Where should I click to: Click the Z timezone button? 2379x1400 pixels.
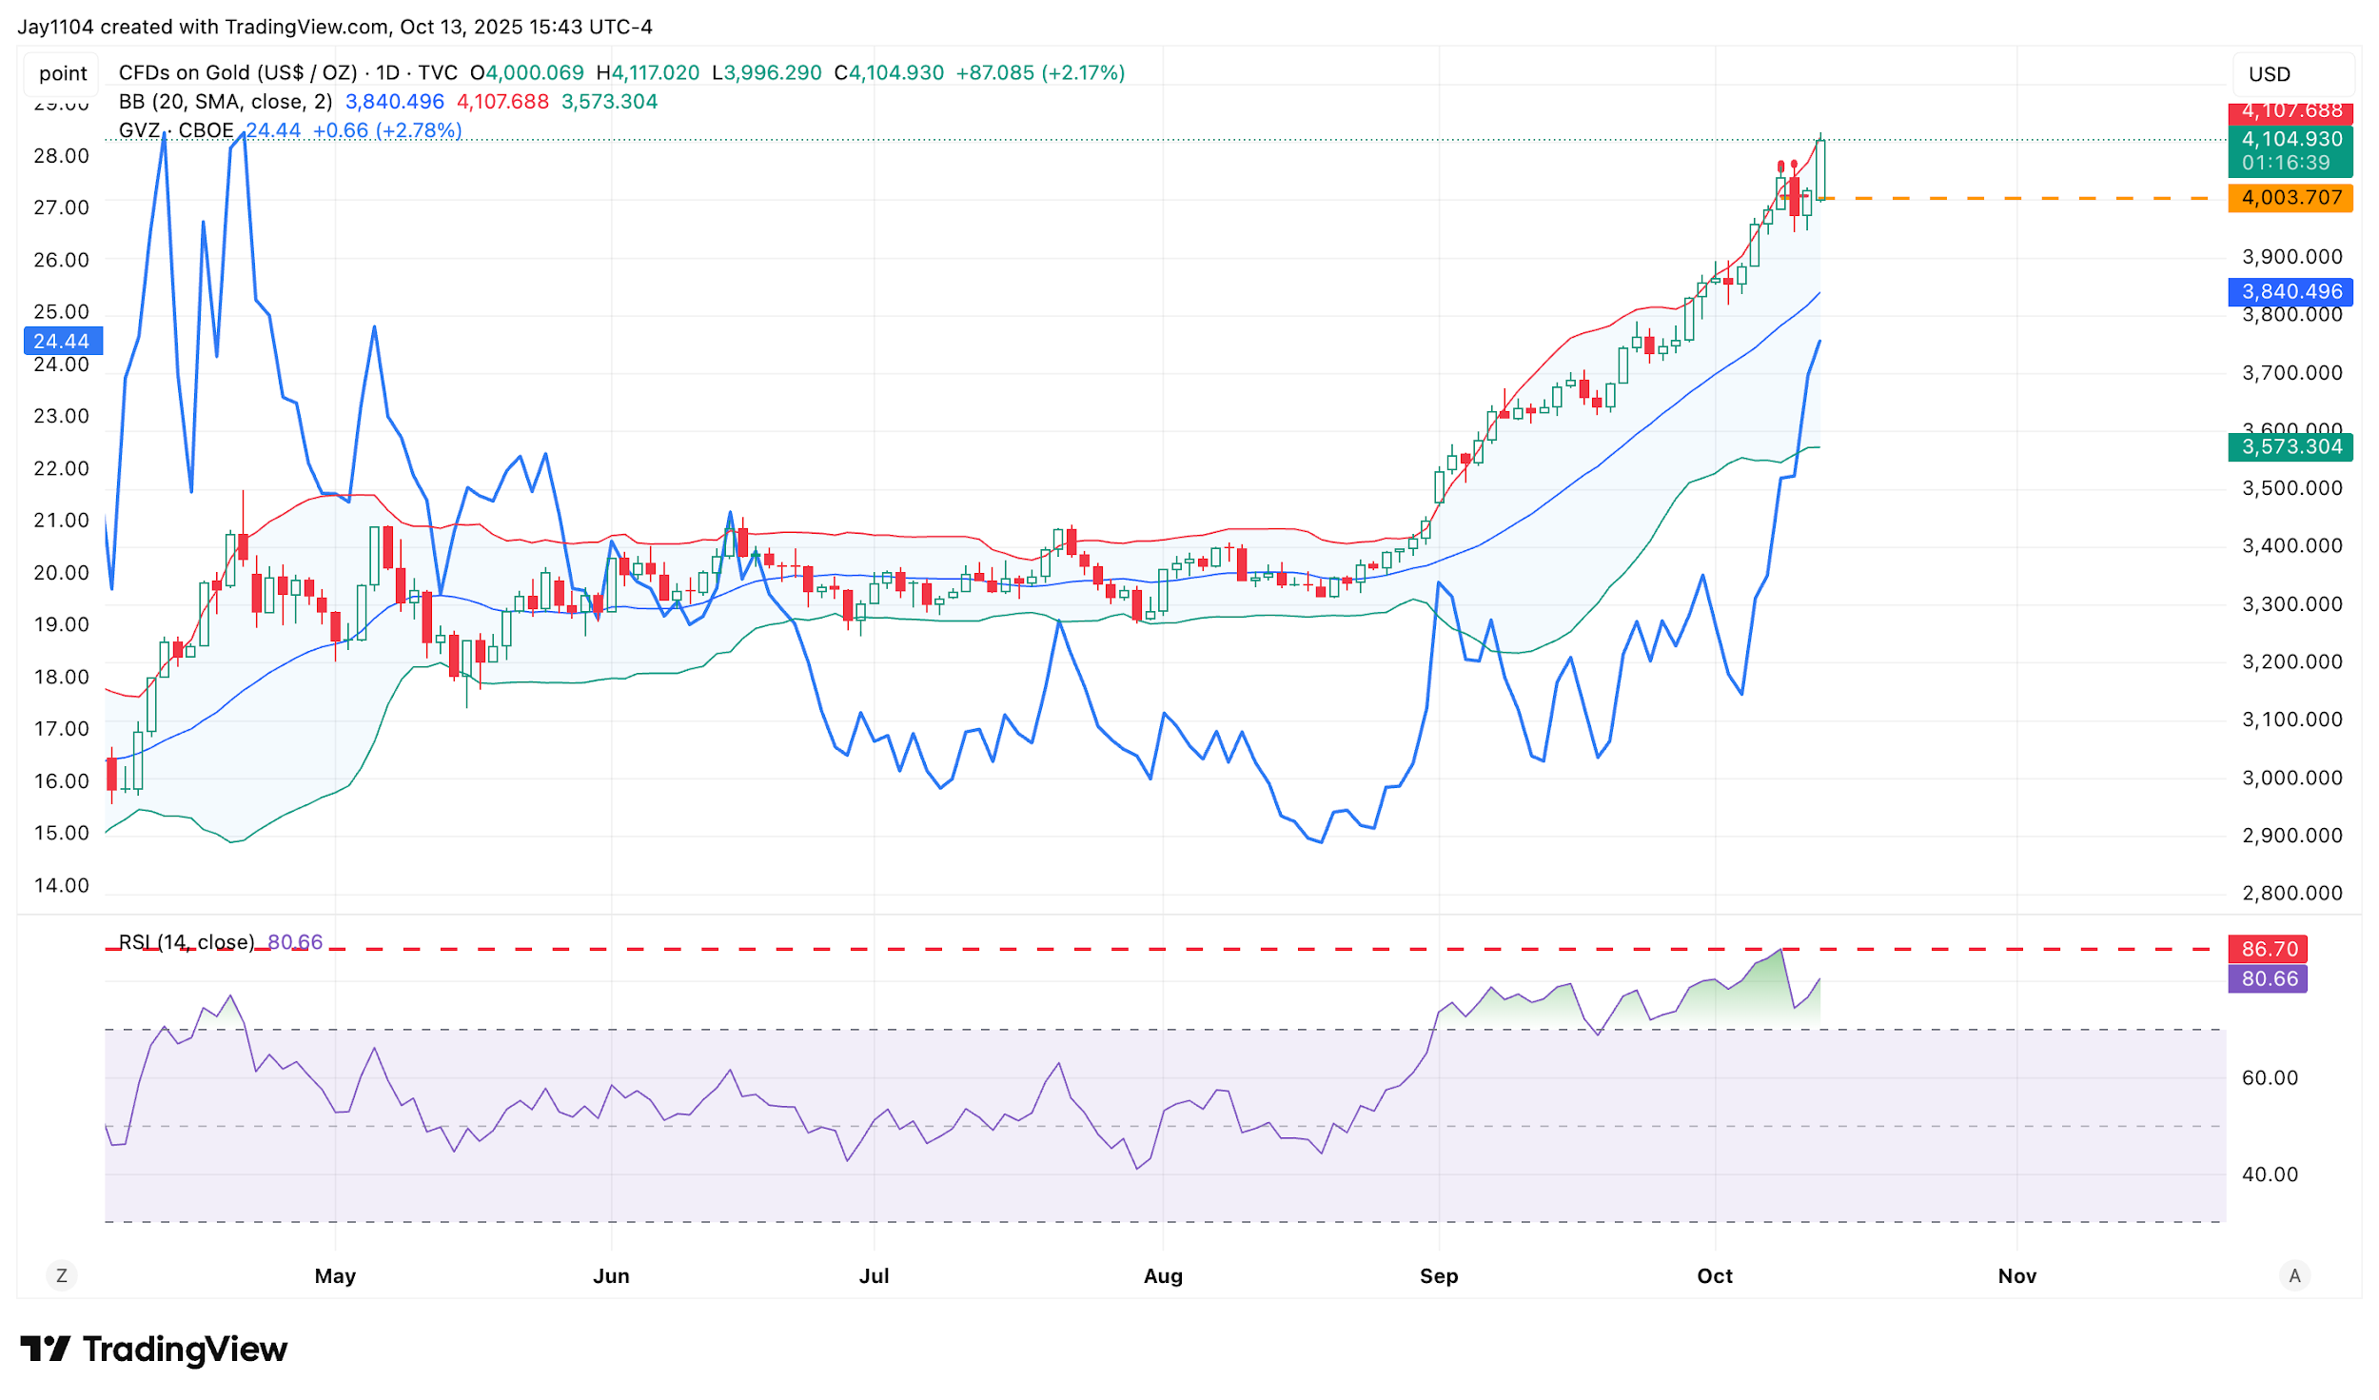click(62, 1275)
